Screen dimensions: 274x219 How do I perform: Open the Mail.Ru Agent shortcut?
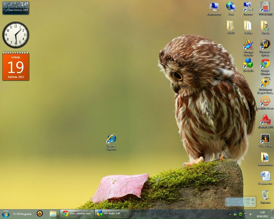coord(265,101)
